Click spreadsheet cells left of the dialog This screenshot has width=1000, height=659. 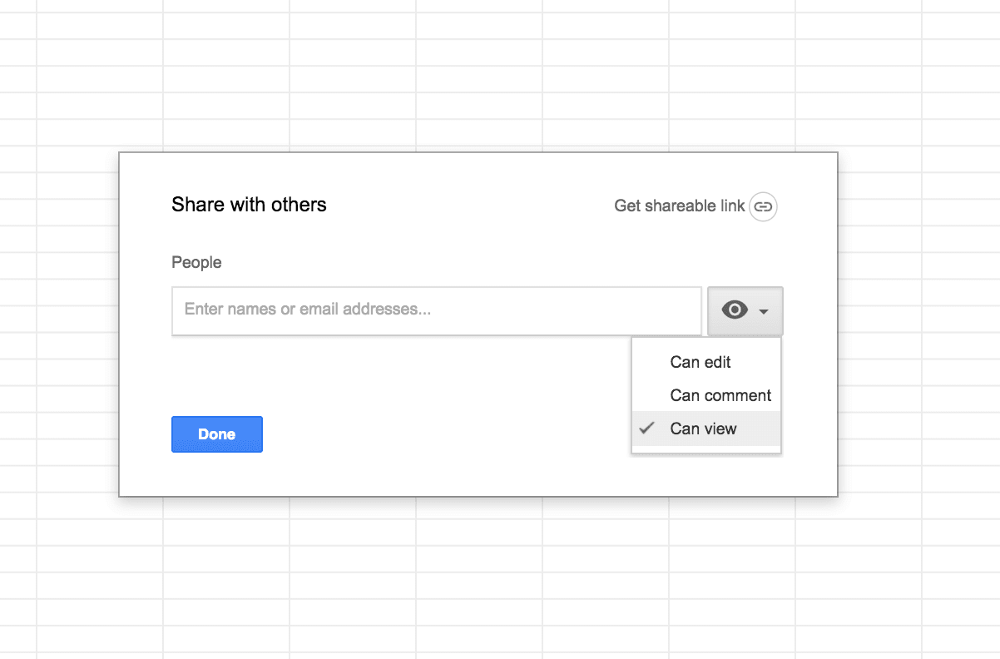tap(58, 325)
